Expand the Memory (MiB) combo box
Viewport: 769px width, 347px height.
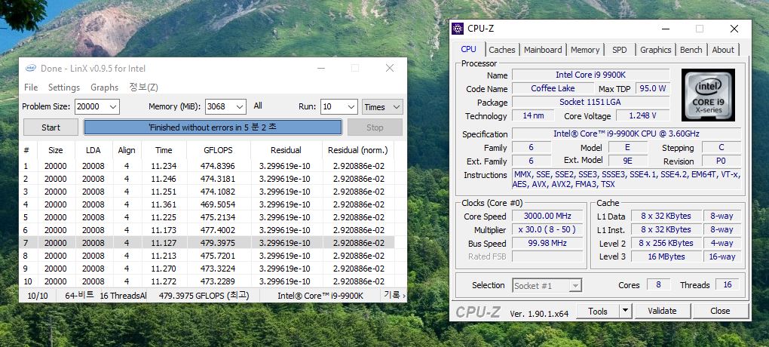[x=240, y=107]
